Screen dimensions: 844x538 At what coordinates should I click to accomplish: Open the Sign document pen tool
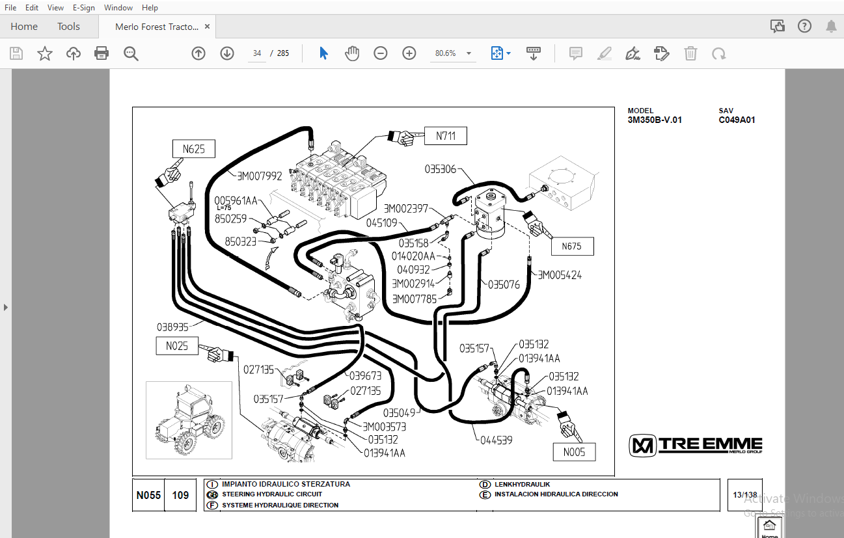pos(633,53)
